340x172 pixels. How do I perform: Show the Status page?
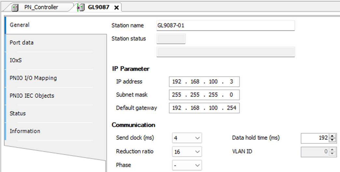coord(18,113)
